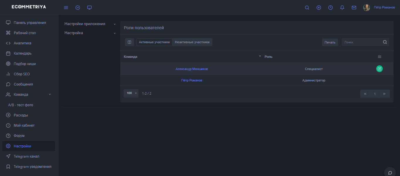Open notifications bell icon

342,8
